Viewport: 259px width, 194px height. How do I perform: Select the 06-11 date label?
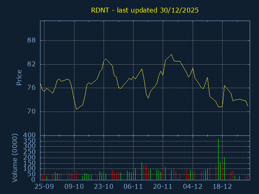[x=133, y=187]
